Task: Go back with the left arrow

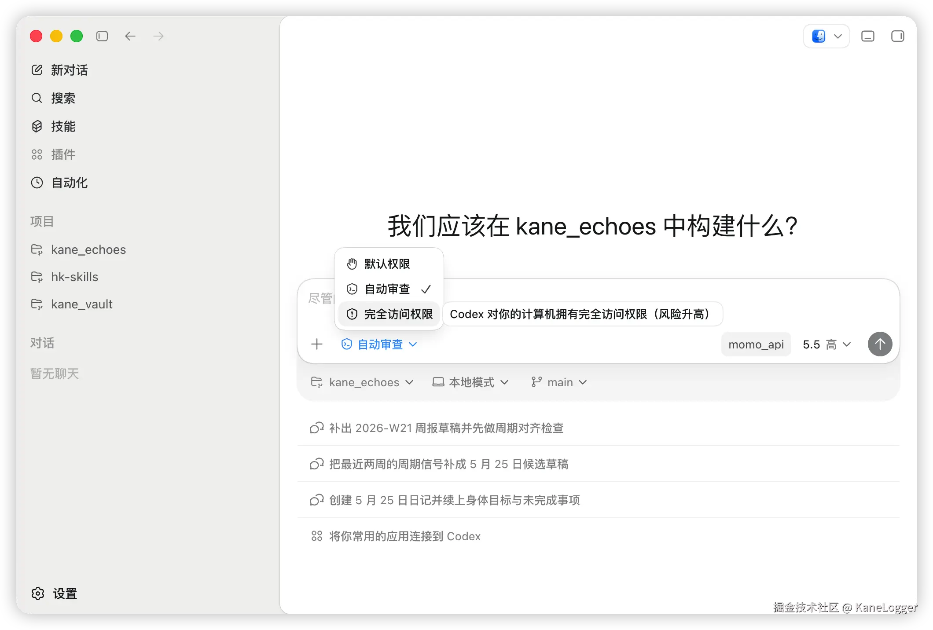Action: click(x=130, y=36)
